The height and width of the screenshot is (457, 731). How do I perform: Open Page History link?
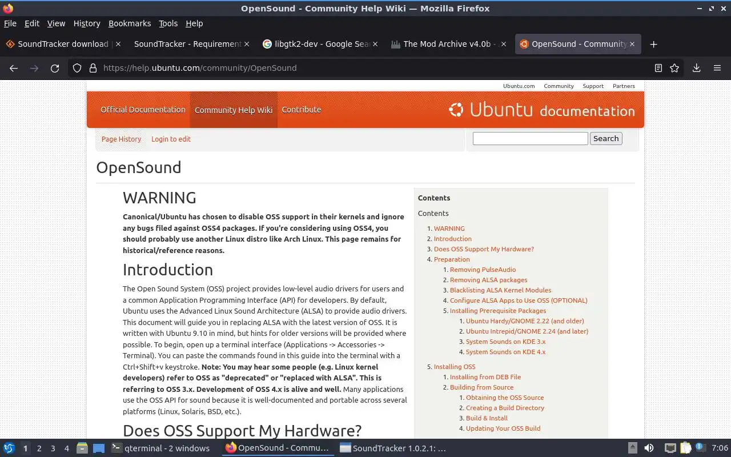[x=121, y=139]
